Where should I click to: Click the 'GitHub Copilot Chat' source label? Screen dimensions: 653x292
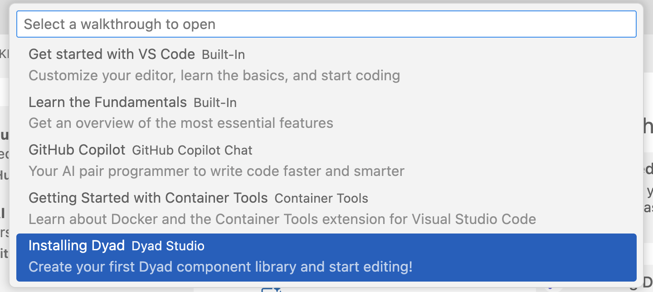192,151
